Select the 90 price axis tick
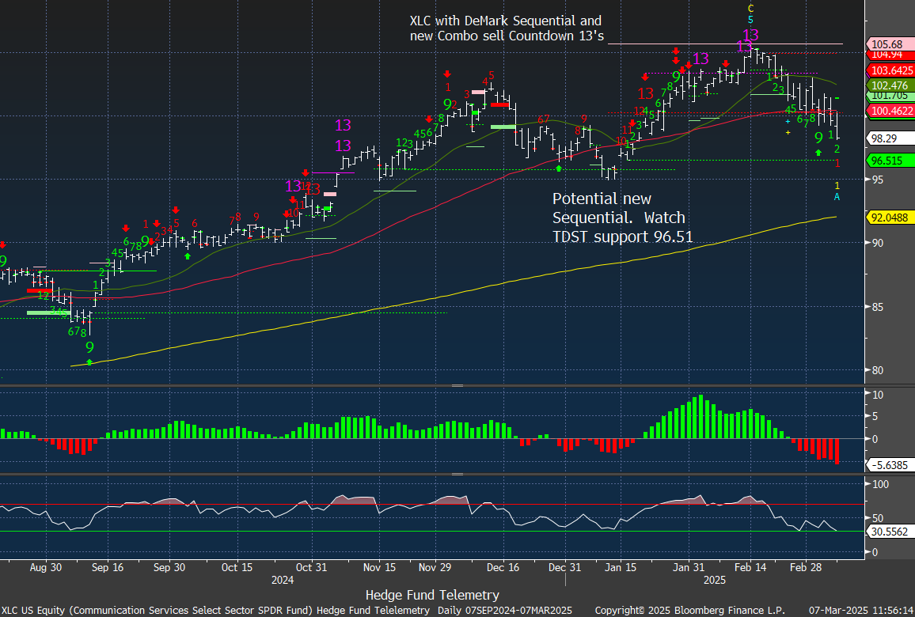This screenshot has width=915, height=617. [877, 243]
